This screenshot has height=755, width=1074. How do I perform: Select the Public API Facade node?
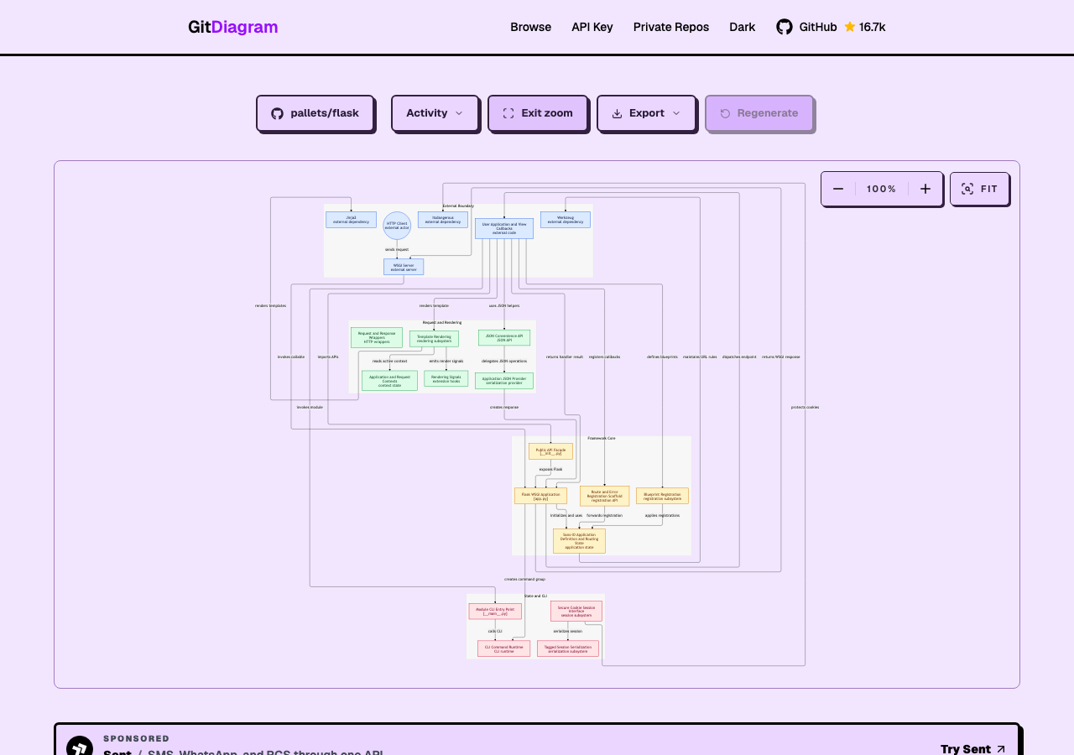point(550,451)
